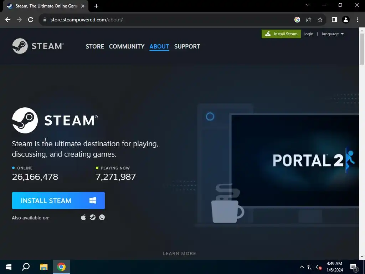Click the login link
The height and width of the screenshot is (274, 365).
point(309,34)
